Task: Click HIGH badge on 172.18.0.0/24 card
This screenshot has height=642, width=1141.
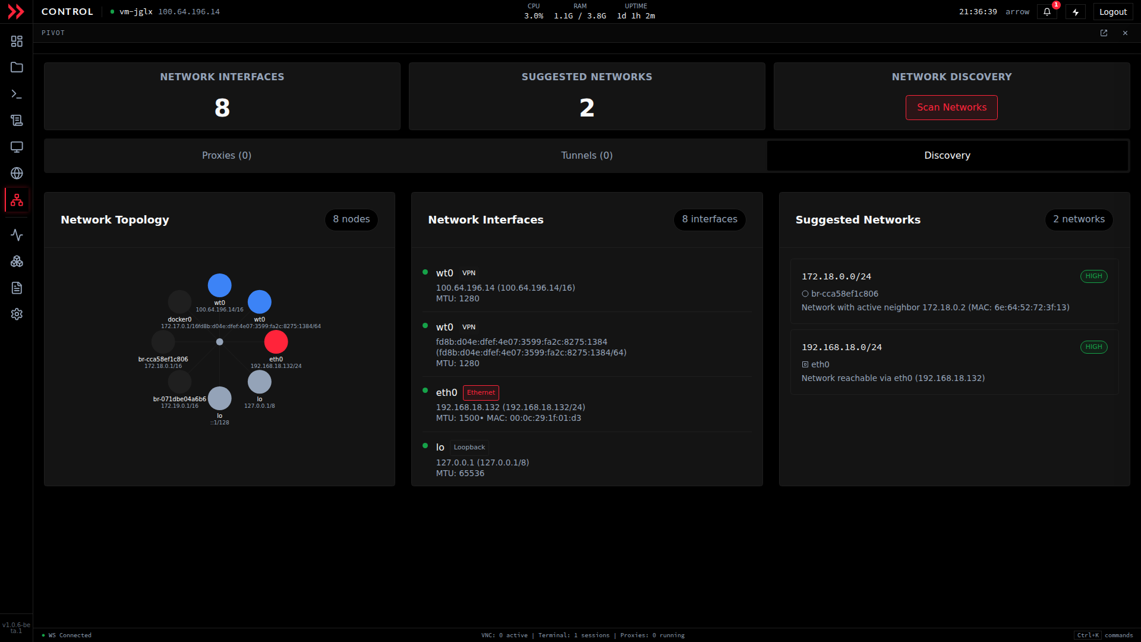Action: coord(1093,276)
